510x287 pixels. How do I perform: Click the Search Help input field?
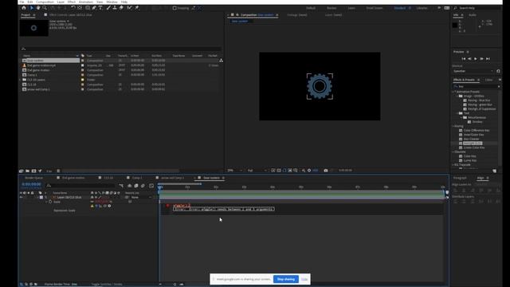(x=477, y=8)
